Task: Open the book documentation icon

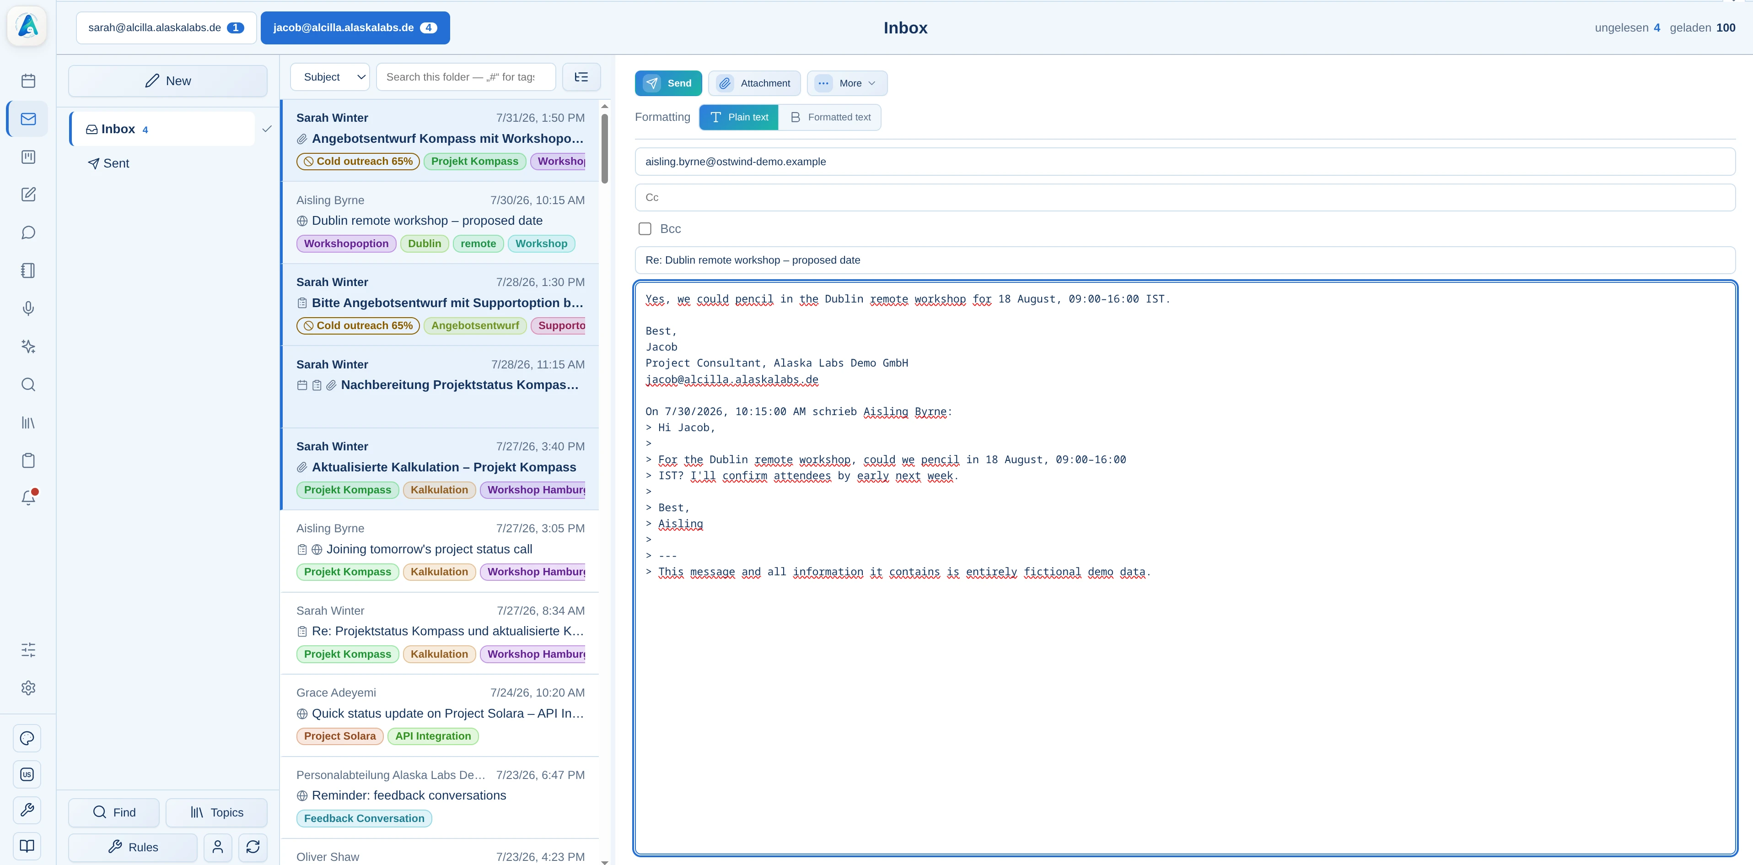Action: coord(27,846)
